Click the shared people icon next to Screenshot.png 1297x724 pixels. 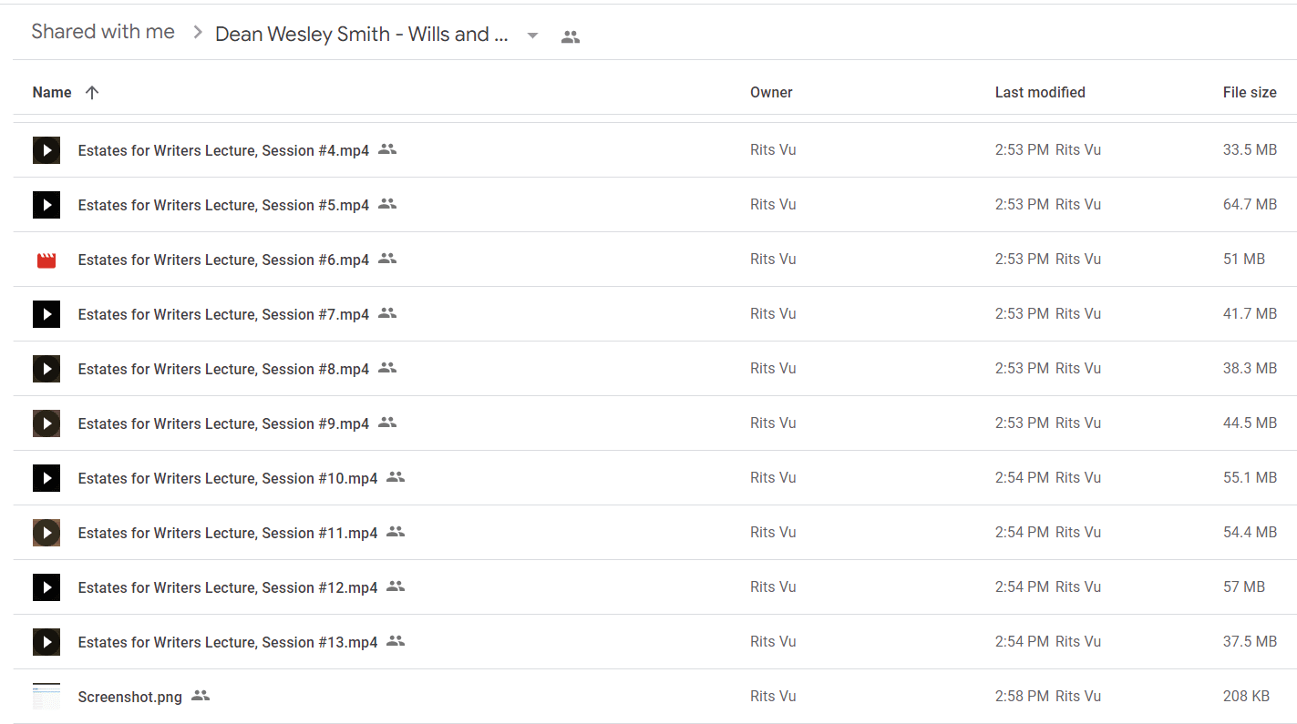click(201, 696)
